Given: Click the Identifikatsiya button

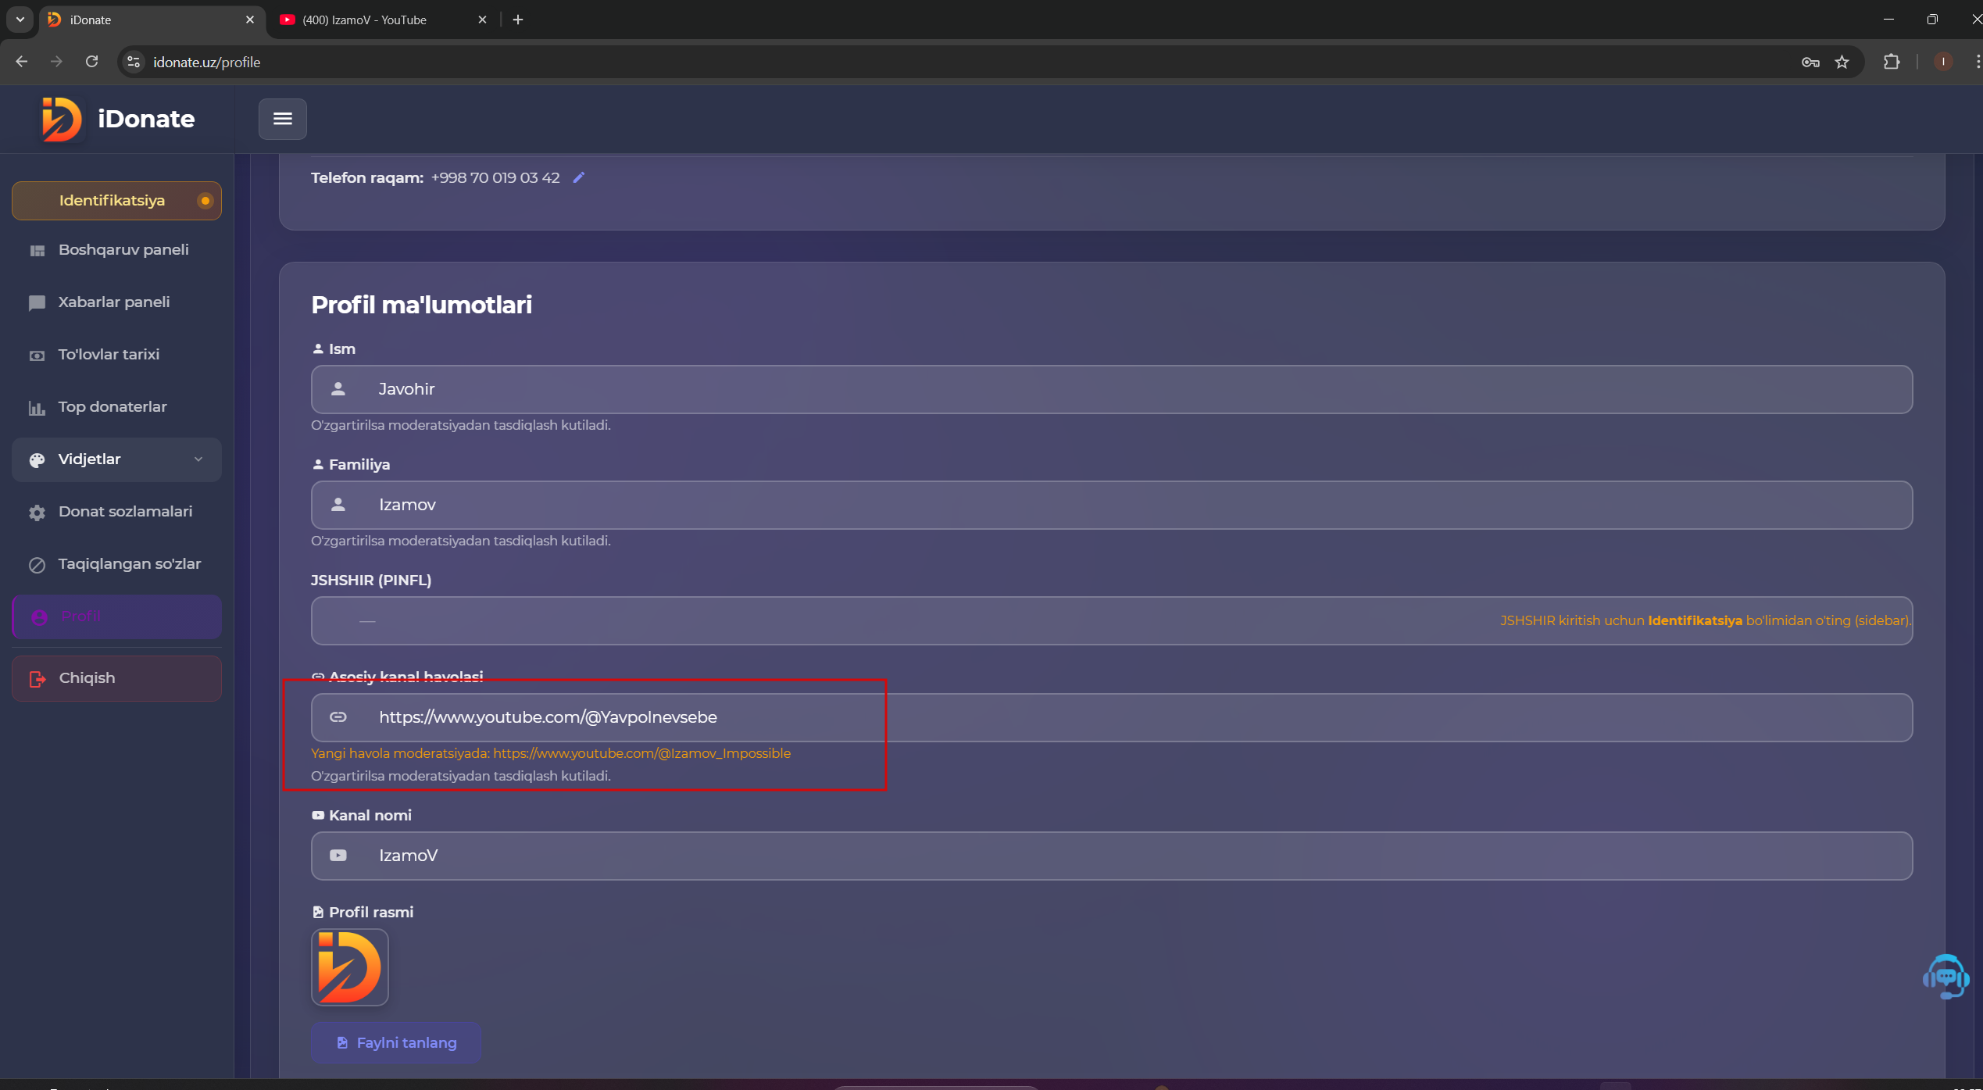Looking at the screenshot, I should [116, 201].
